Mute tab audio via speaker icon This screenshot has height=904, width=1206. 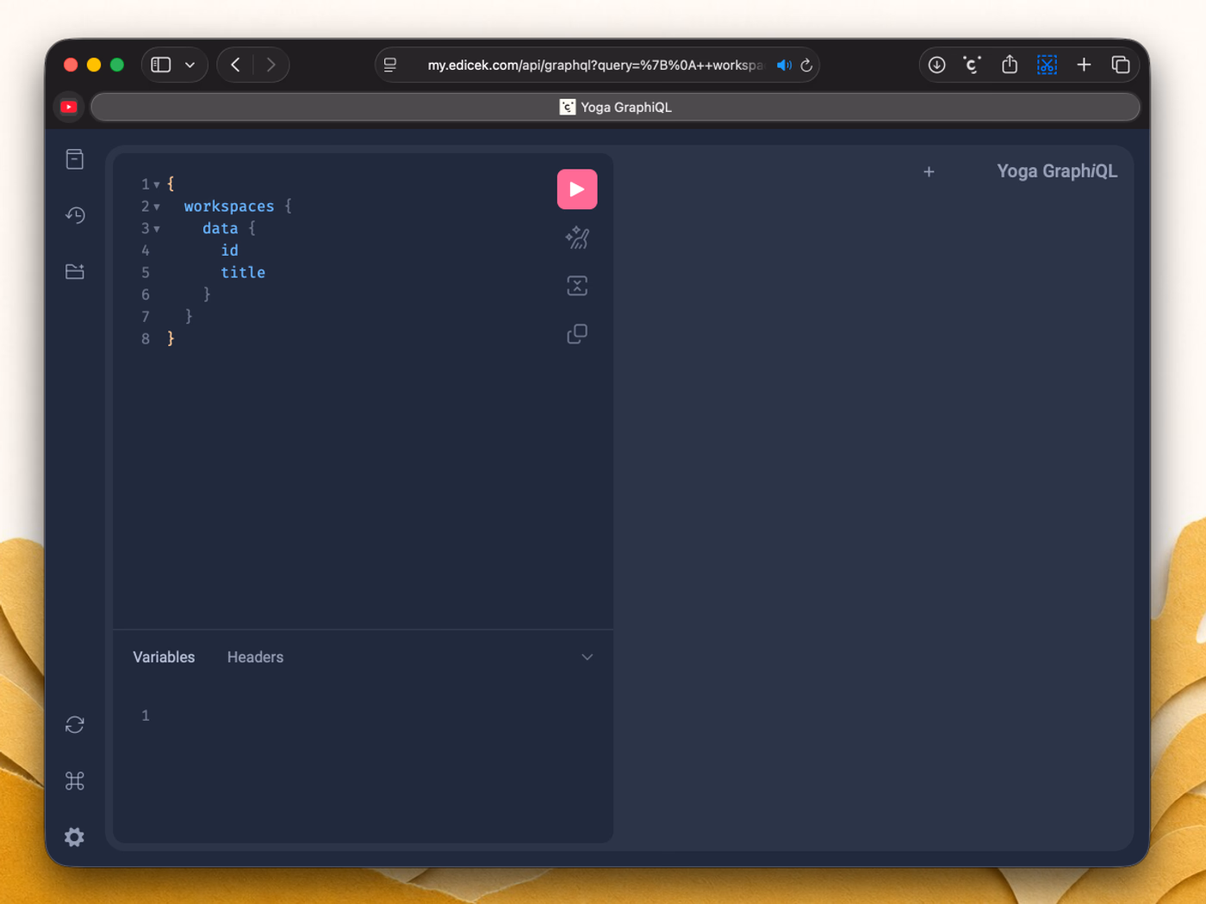pos(784,65)
